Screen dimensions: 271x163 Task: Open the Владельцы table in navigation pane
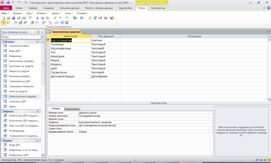click(15, 56)
